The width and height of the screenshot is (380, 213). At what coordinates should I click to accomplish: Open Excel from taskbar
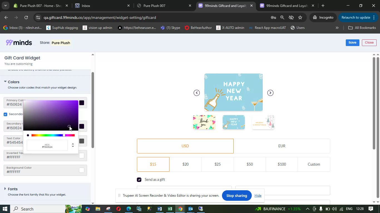click(x=170, y=209)
